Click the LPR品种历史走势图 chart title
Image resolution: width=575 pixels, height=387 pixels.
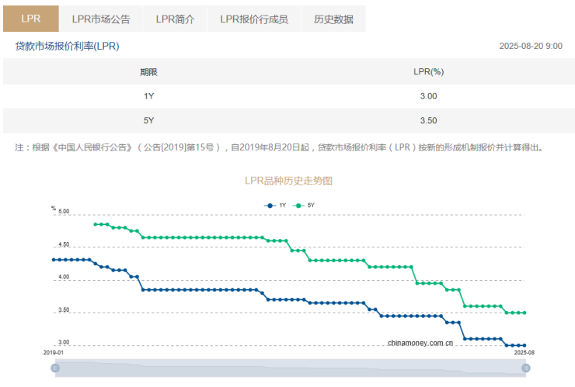coord(288,181)
